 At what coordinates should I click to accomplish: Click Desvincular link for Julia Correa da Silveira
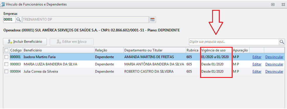(274, 72)
